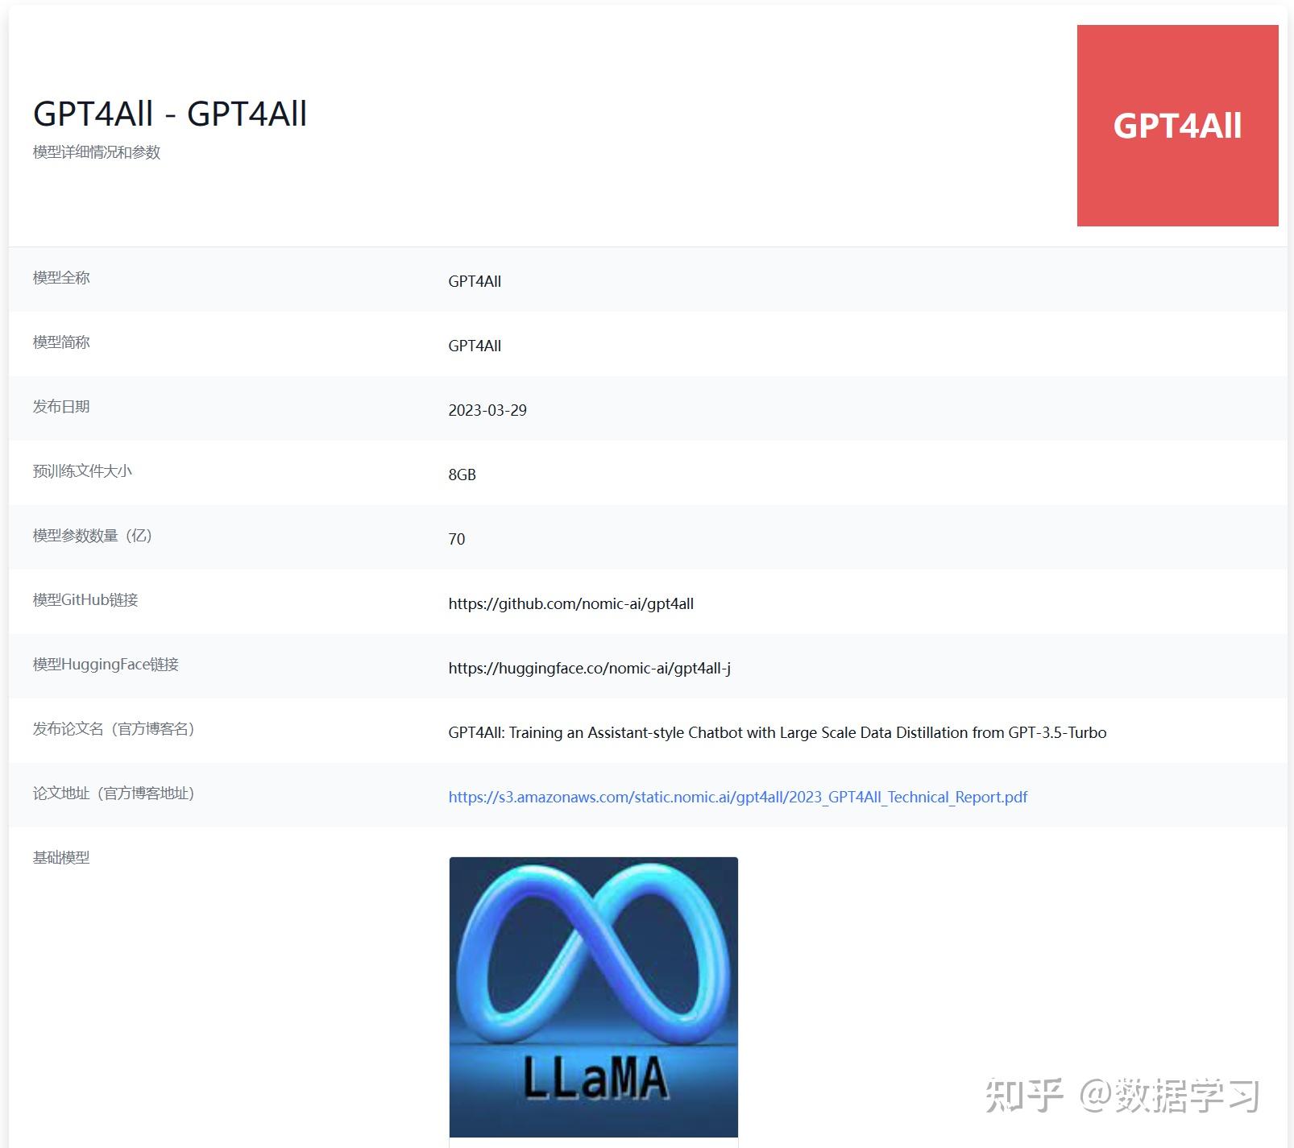This screenshot has width=1294, height=1148.
Task: Open the GPT4All Technical Report PDF link
Action: [x=737, y=797]
